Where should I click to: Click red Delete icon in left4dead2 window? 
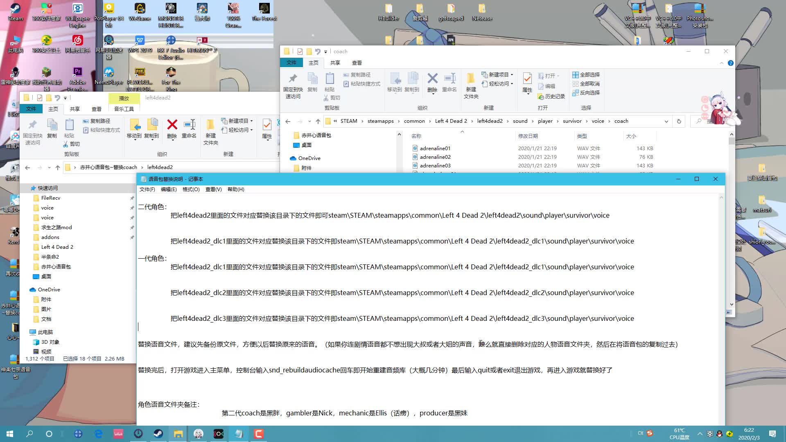point(172,129)
